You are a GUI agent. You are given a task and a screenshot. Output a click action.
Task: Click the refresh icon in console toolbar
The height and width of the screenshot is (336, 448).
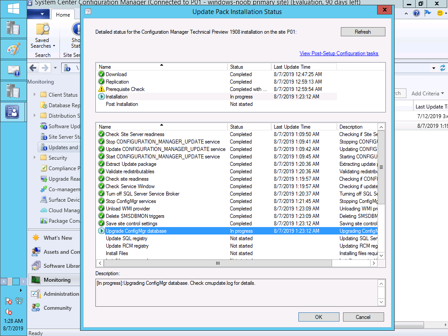click(443, 68)
